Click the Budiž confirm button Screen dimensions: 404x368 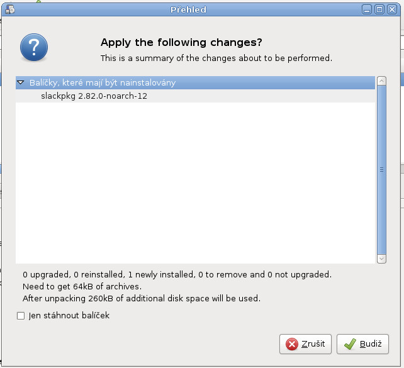[x=362, y=344]
